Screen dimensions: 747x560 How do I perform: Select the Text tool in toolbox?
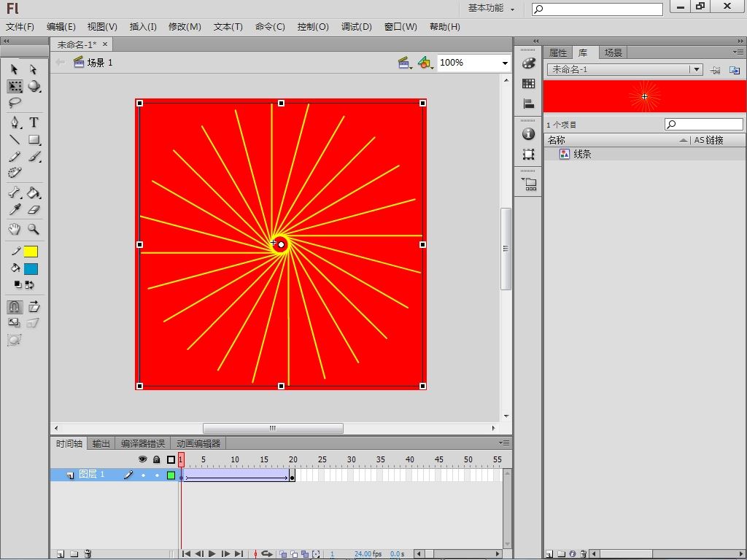tap(34, 122)
